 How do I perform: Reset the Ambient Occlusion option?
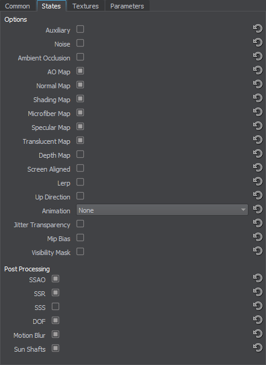258,57
